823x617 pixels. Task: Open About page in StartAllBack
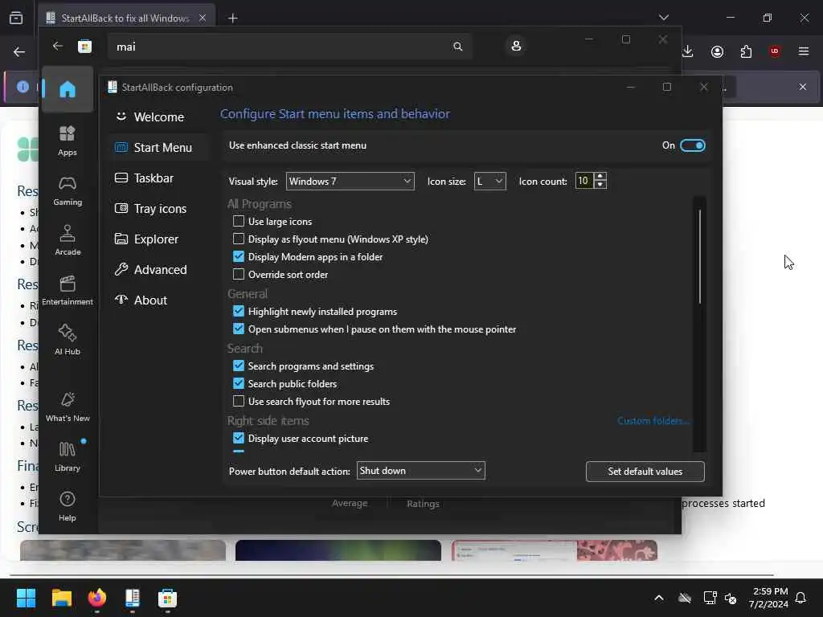(158, 300)
